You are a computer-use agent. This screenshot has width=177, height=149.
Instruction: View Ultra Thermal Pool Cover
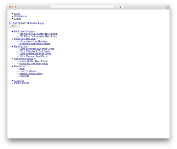tap(34, 56)
